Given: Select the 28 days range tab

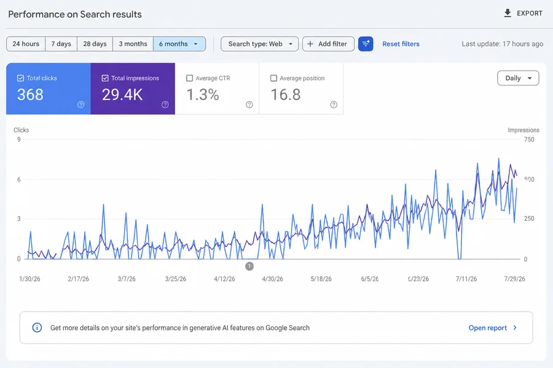Looking at the screenshot, I should pos(95,44).
